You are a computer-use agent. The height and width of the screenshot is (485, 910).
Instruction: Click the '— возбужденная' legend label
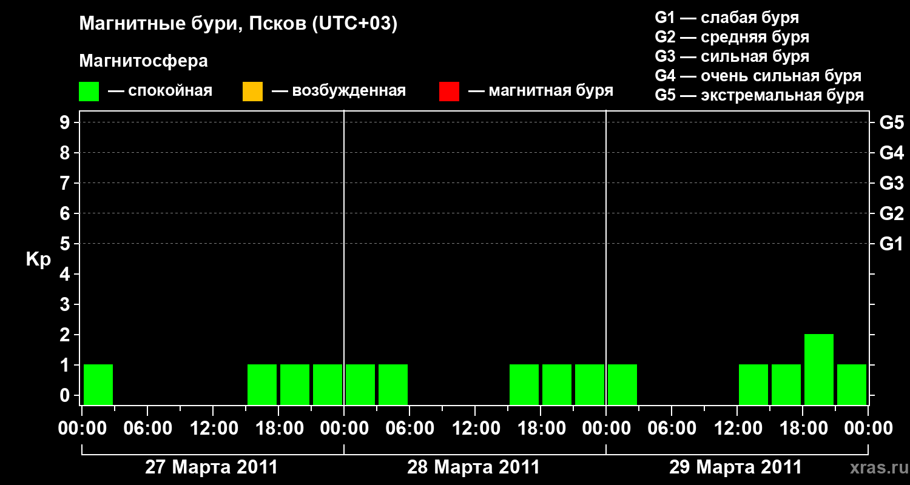click(339, 91)
